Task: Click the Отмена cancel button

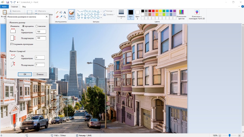Action: tap(40, 74)
